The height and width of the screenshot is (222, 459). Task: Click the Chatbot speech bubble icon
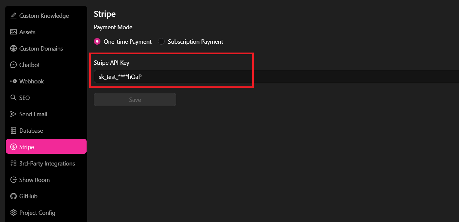13,65
